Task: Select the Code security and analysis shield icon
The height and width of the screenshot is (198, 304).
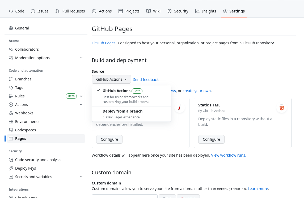Action: pos(11,160)
